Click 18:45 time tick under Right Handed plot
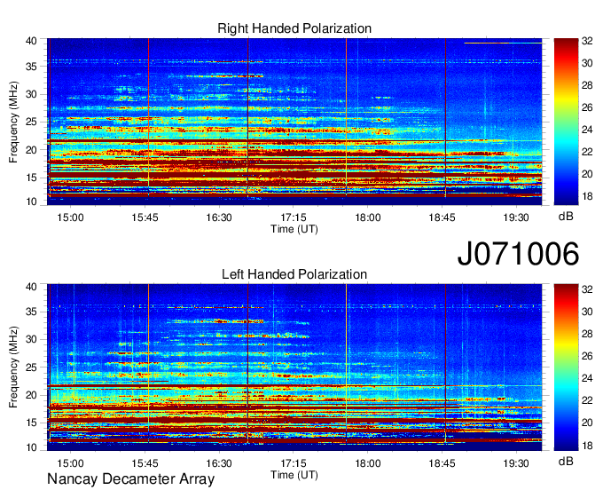This screenshot has height=490, width=603. [442, 217]
